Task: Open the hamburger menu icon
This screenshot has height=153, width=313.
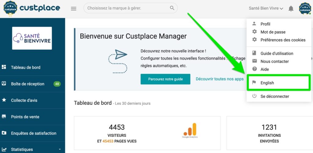Action: click(x=74, y=9)
